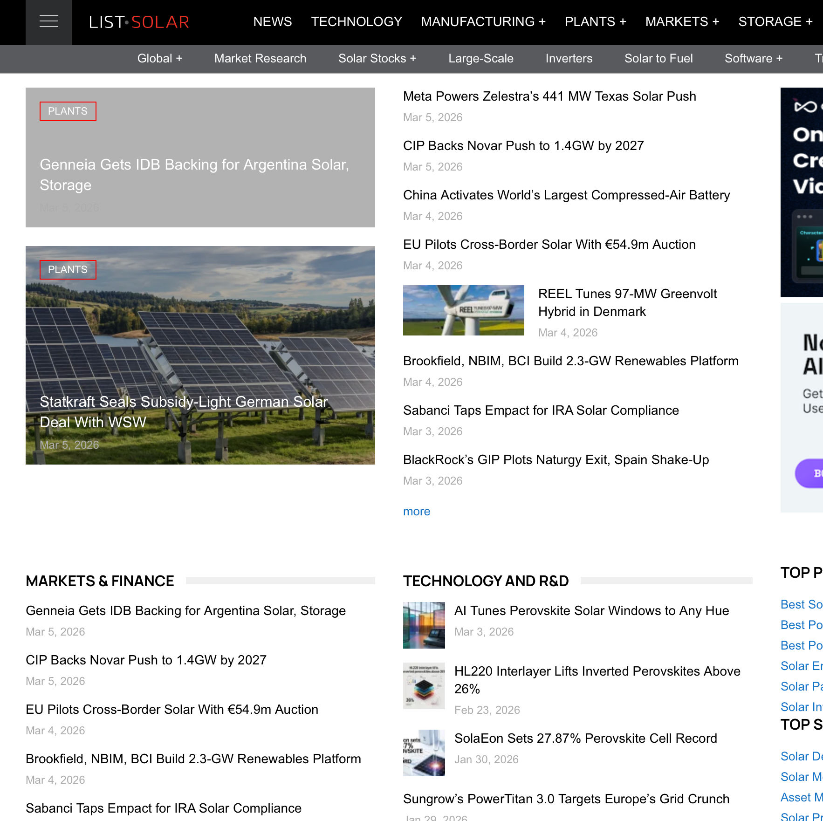The image size is (823, 821).
Task: Open REEL wind turbine thumbnail
Action: 464,310
